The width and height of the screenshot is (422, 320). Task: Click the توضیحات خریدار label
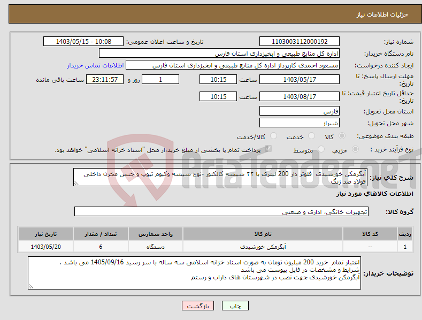388,273
